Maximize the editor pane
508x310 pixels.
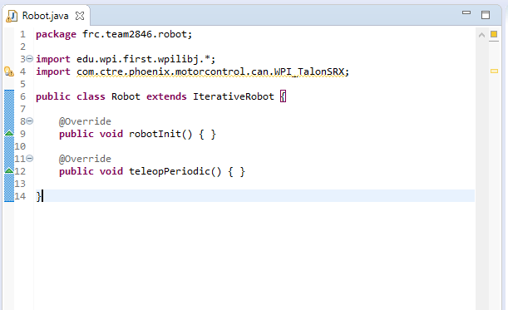tap(486, 15)
